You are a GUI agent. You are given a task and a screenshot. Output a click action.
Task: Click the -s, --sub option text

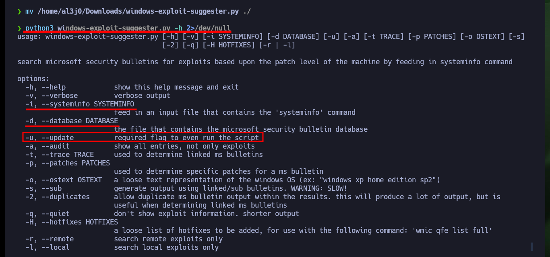(43, 188)
